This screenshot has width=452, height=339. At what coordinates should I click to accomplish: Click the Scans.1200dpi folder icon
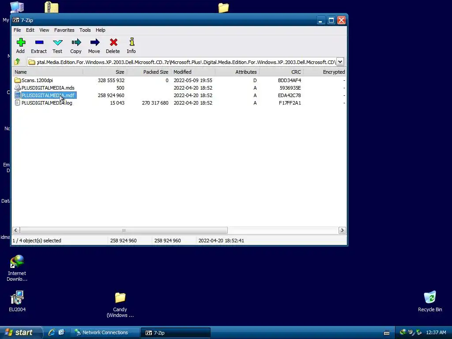click(x=17, y=80)
